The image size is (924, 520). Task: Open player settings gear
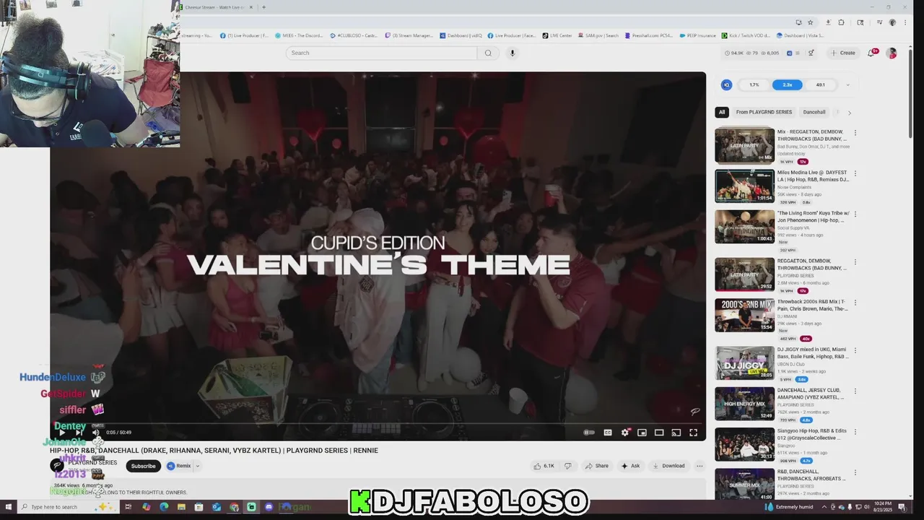[x=625, y=433]
